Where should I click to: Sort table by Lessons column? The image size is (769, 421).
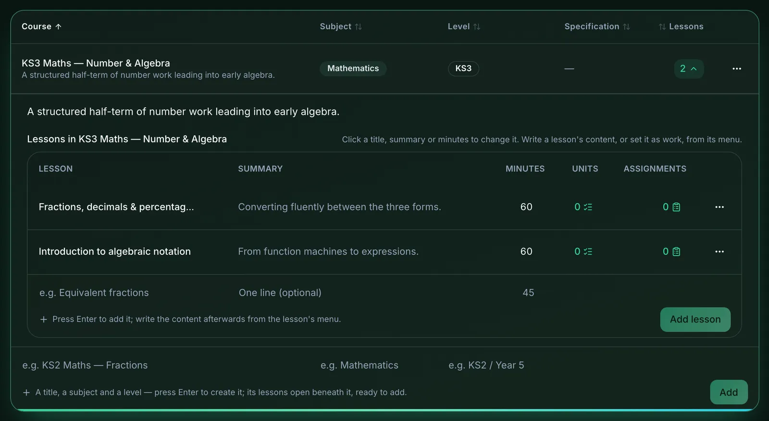click(x=681, y=26)
